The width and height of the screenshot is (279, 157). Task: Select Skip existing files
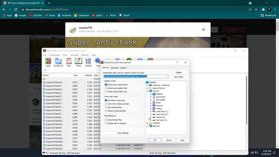point(113,107)
